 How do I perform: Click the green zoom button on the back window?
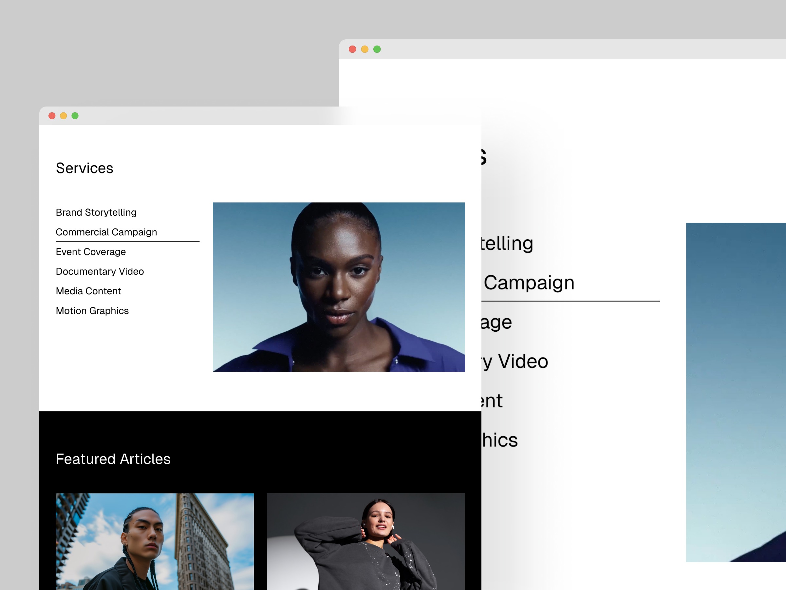coord(377,49)
